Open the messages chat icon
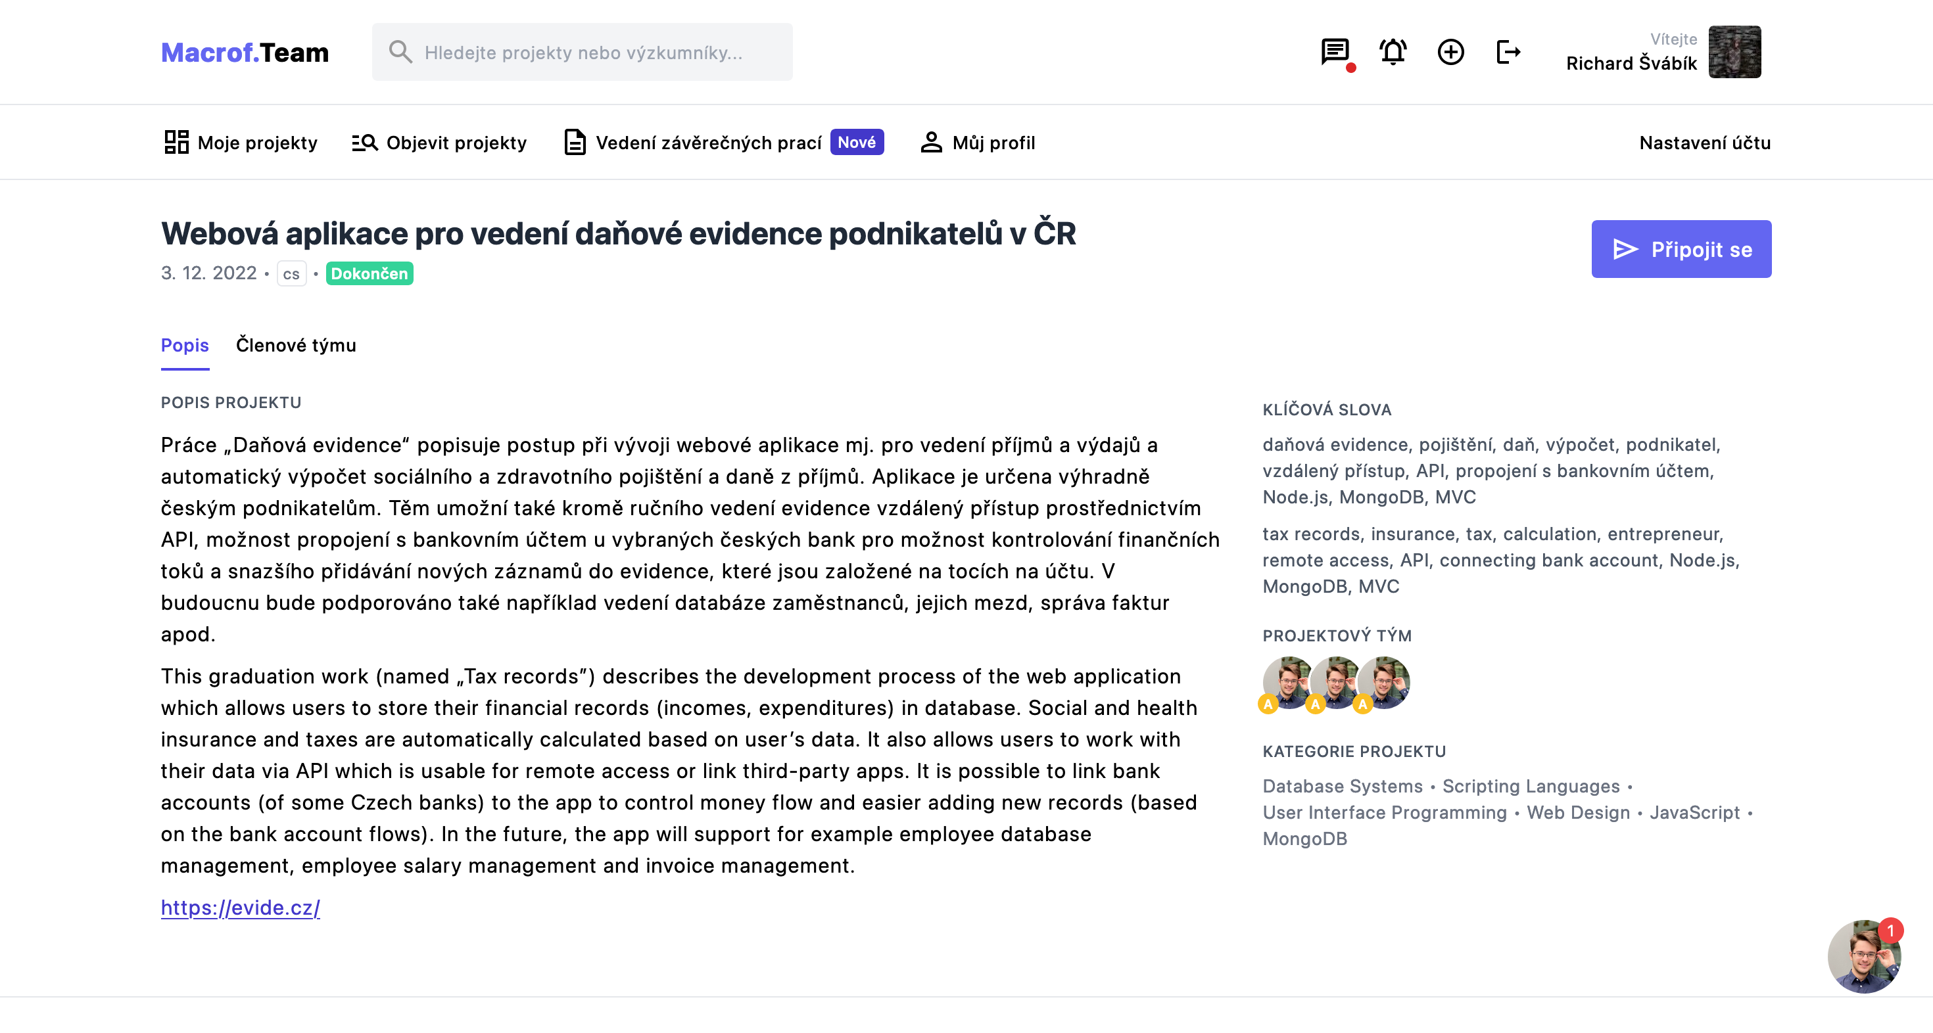 (1335, 52)
